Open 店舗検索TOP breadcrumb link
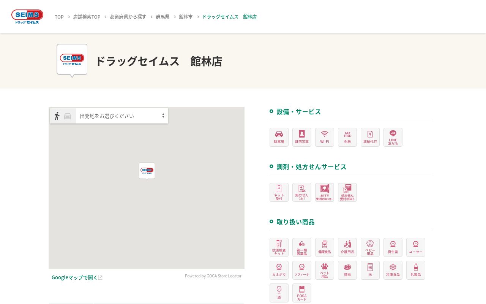This screenshot has width=486, height=304. point(87,17)
